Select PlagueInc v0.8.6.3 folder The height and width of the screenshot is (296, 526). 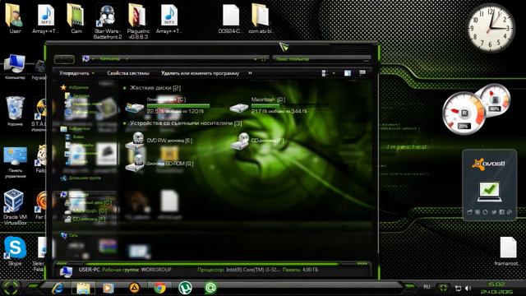[137, 21]
